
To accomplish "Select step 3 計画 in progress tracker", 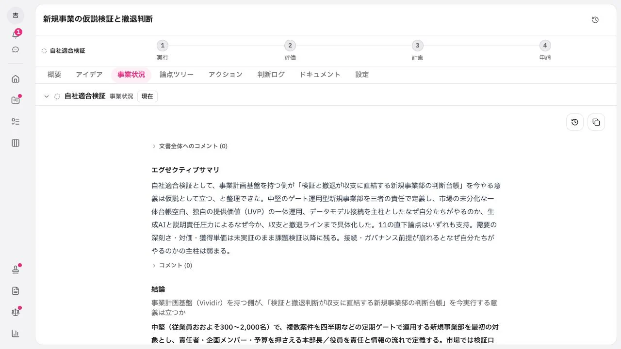I will click(418, 50).
